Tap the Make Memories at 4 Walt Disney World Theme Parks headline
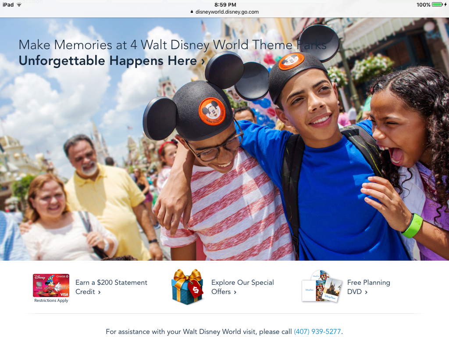This screenshot has height=337, width=449. [173, 45]
